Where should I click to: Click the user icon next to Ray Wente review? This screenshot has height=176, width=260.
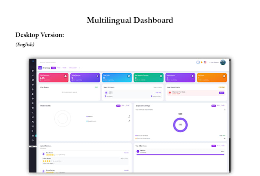44,154
